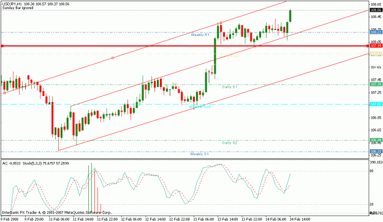Image resolution: width=383 pixels, height=222 pixels.
Task: Select the 'Sunday Bar ignored' label
Action: [18, 8]
